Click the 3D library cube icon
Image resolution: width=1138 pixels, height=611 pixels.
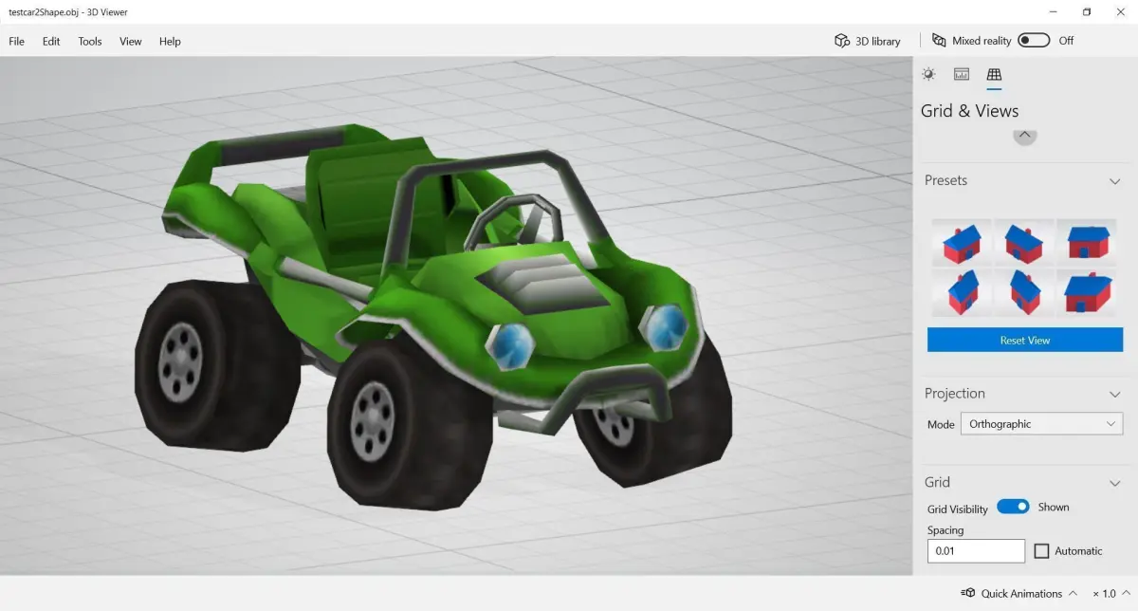[x=841, y=41]
